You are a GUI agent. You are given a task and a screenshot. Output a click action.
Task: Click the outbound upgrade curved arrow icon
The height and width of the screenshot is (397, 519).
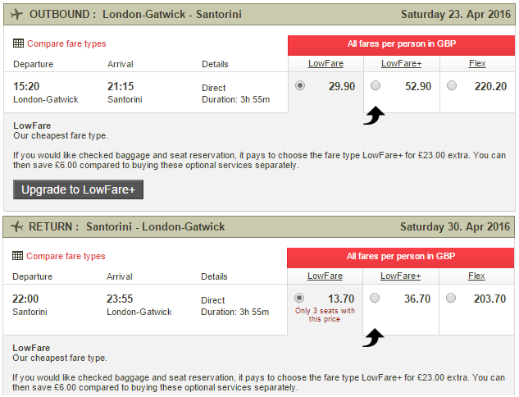coord(374,115)
